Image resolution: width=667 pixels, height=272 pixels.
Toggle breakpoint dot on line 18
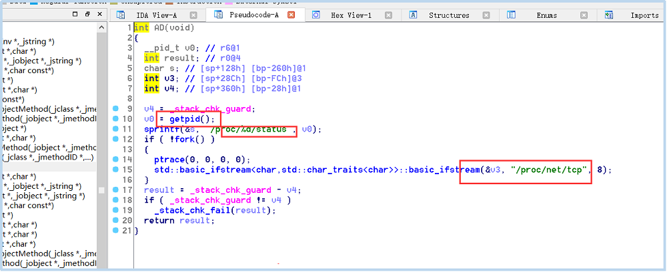[115, 200]
